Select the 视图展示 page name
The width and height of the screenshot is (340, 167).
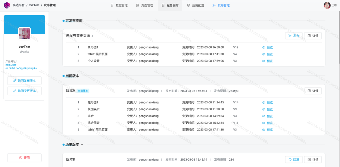(x=94, y=109)
